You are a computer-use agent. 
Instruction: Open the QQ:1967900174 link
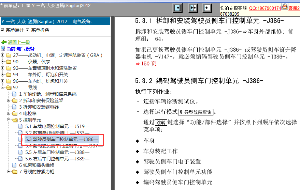(x=265, y=9)
